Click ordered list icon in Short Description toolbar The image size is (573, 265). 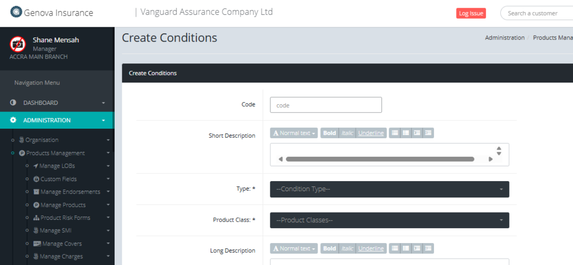point(406,133)
